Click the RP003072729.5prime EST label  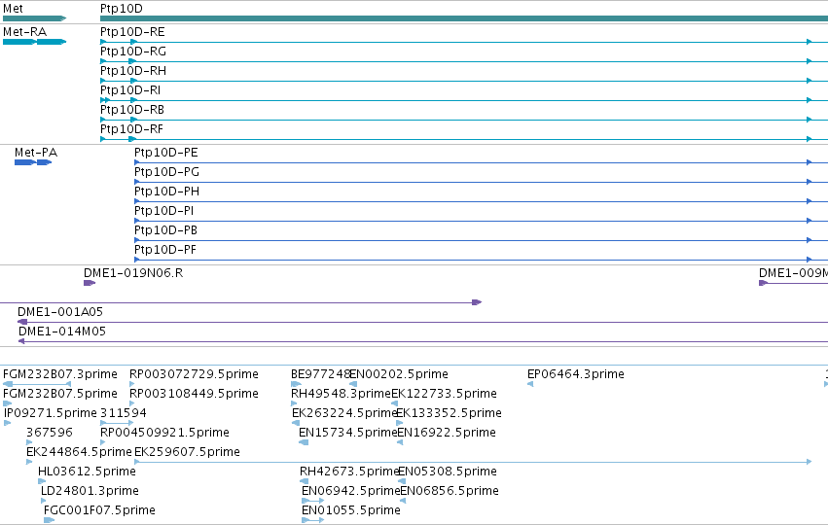click(x=194, y=374)
